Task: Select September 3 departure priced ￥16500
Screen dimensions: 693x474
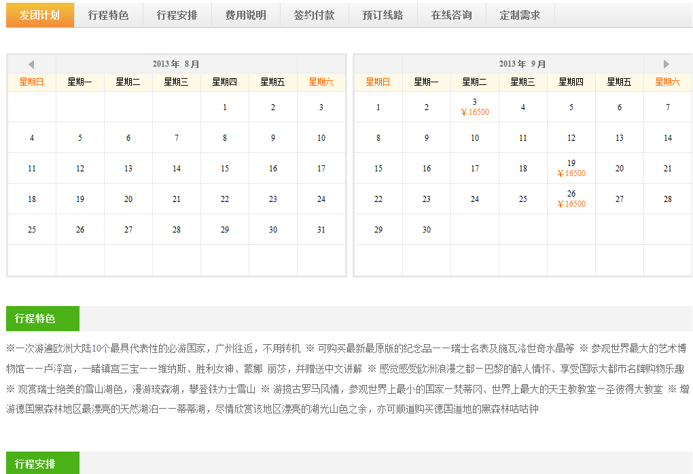Action: pyautogui.click(x=475, y=107)
